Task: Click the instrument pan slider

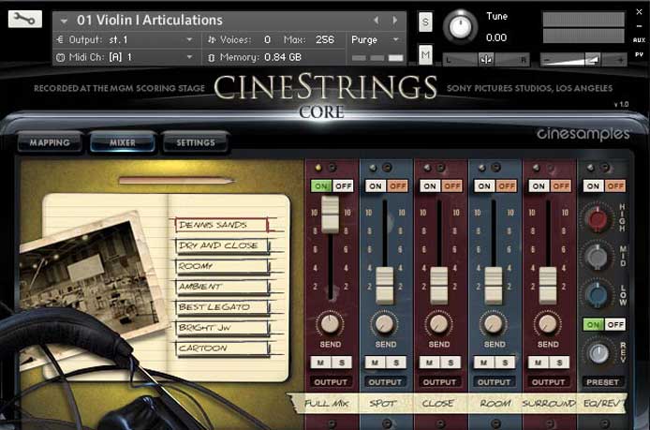Action: (486, 60)
